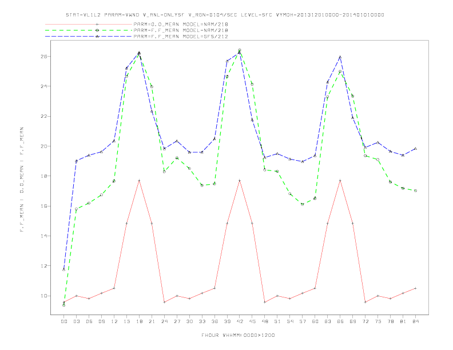Click y-axis tick label 24
Image resolution: width=453 pixels, height=350 pixels.
(44, 86)
